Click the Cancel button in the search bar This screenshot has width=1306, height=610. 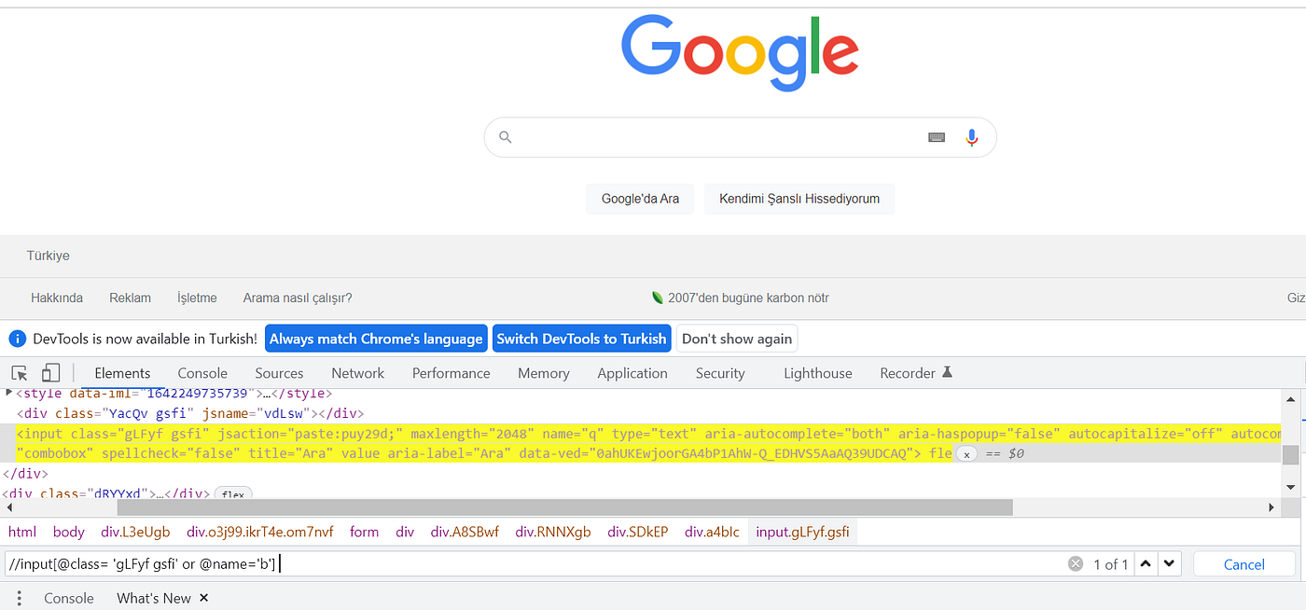point(1243,563)
